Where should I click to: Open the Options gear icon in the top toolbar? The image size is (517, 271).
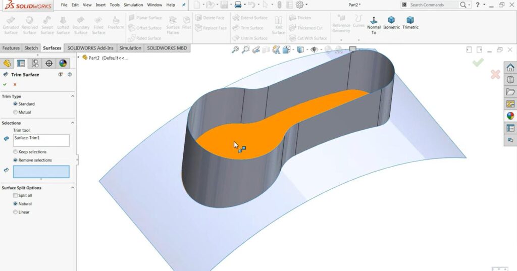[x=299, y=5]
